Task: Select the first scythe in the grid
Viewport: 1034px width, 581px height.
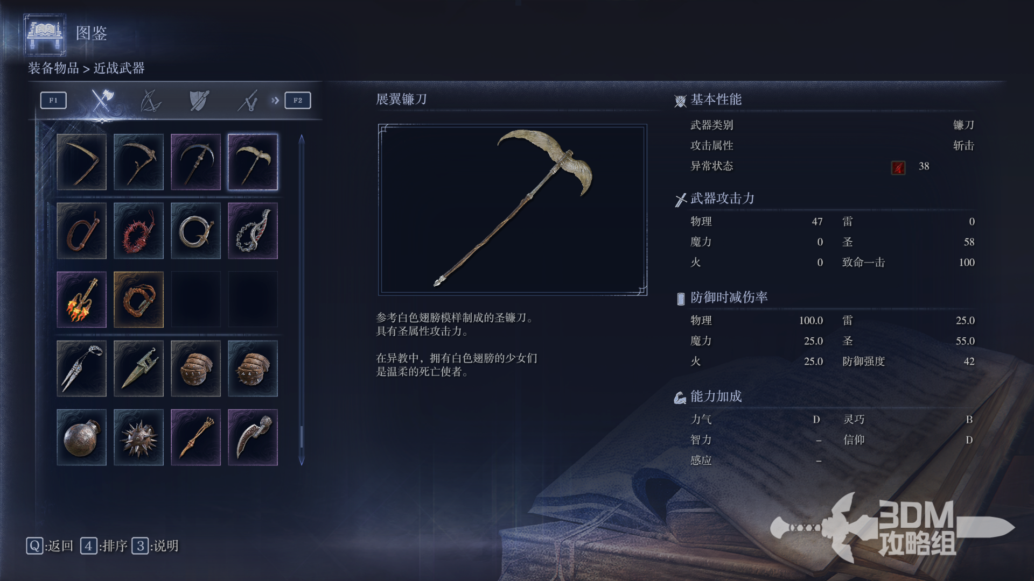Action: coord(82,162)
